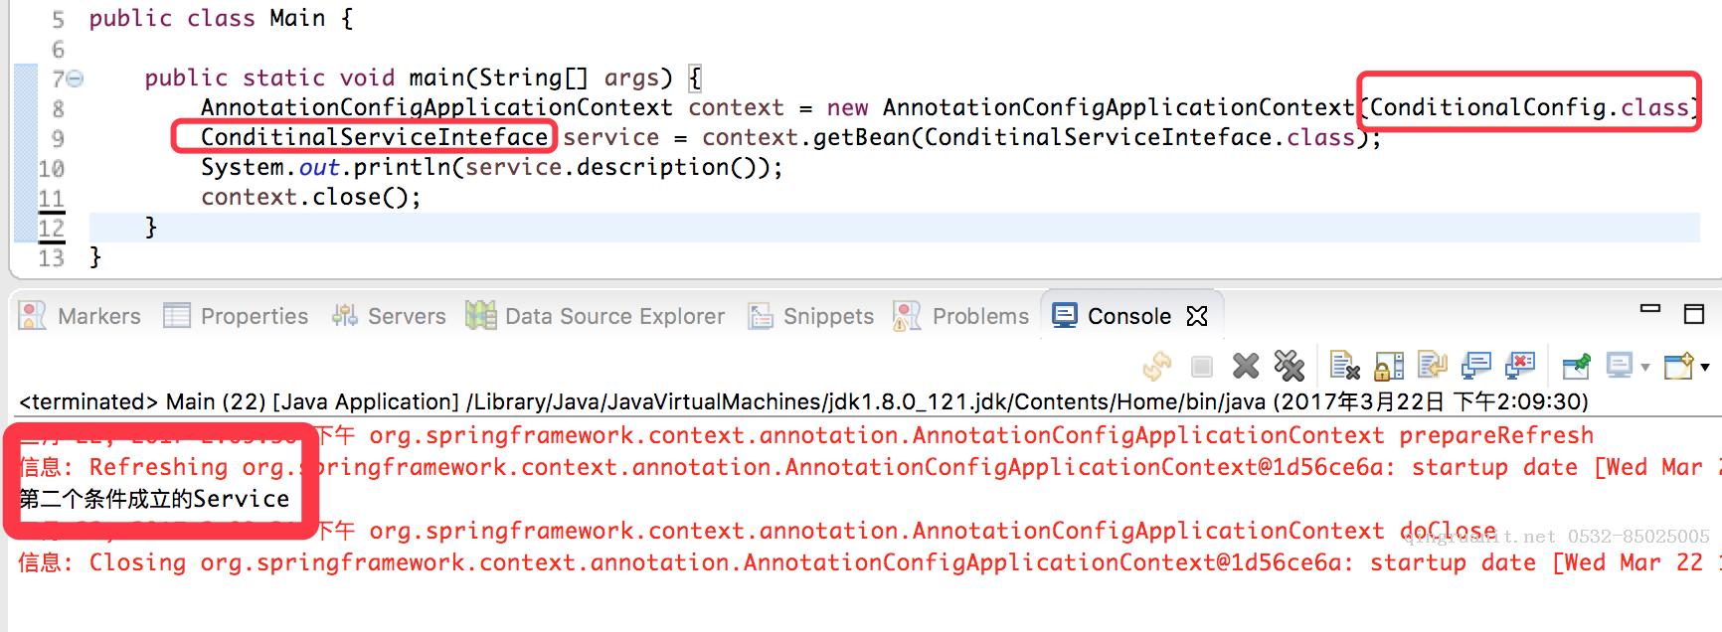The height and width of the screenshot is (632, 1722).
Task: Switch to the Markers tab
Action: coord(81,316)
